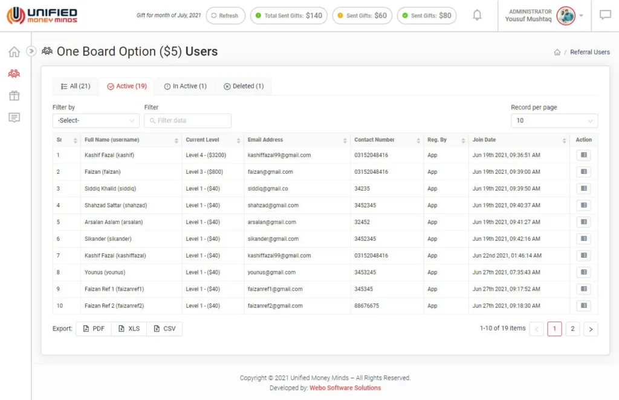Click the home breadcrumb icon
619x400 pixels.
click(x=557, y=52)
